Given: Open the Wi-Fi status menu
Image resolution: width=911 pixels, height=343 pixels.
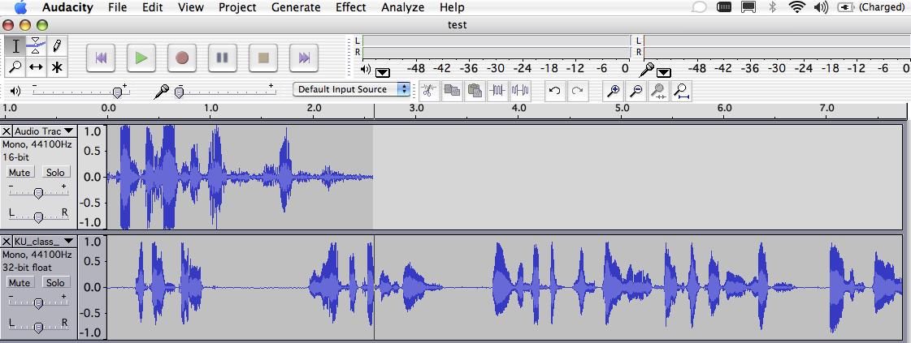Looking at the screenshot, I should (796, 7).
